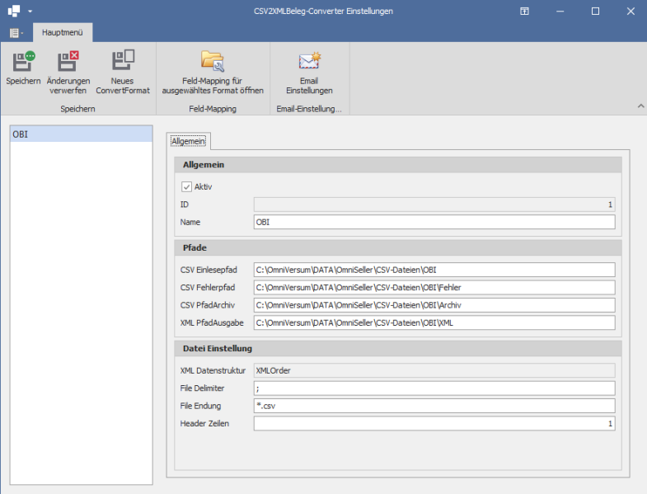The height and width of the screenshot is (494, 647).
Task: Click the Speichern save icon
Action: click(23, 63)
